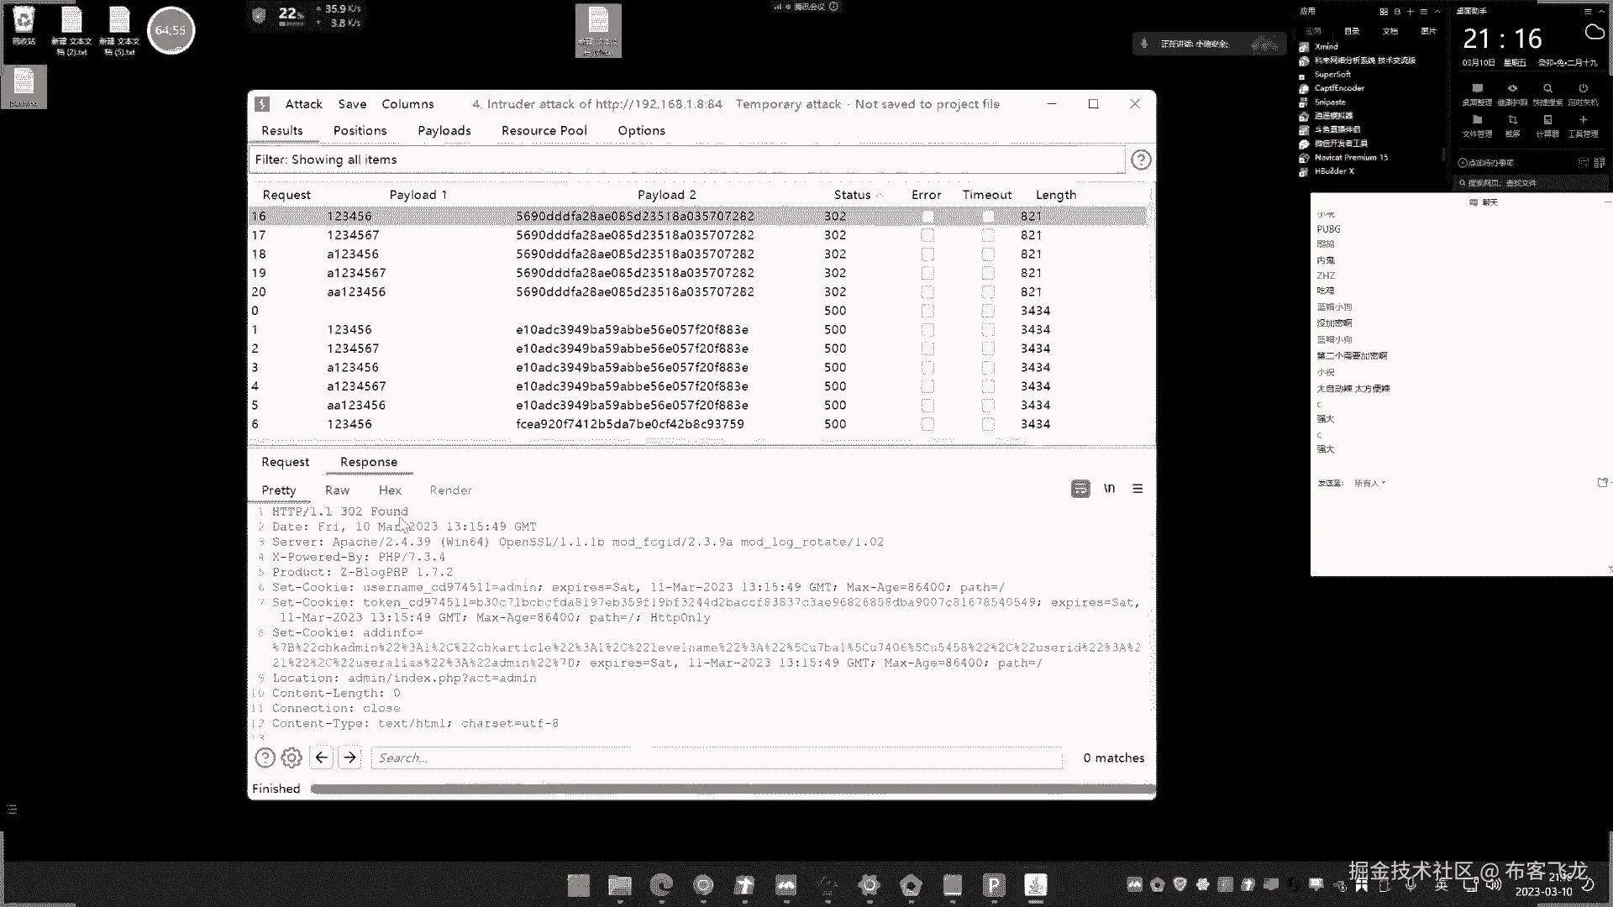The width and height of the screenshot is (1613, 907).
Task: Open the response viewer hamburger menu icon
Action: pyautogui.click(x=1138, y=489)
